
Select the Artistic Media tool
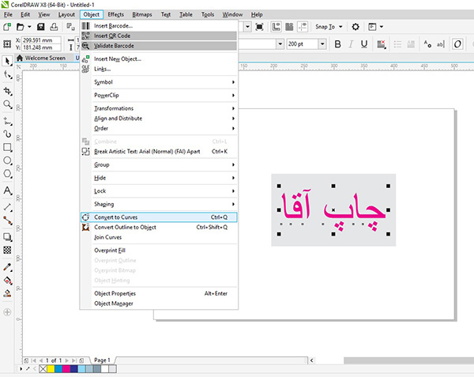click(7, 134)
